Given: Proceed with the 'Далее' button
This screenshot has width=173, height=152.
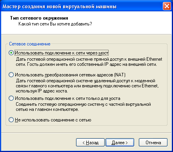Looking at the screenshot, I should point(120,143).
